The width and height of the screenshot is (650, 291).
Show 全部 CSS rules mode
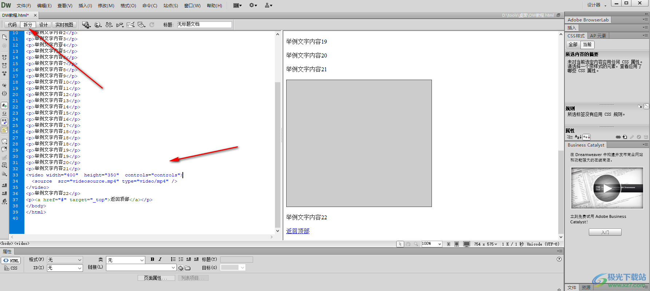(573, 44)
